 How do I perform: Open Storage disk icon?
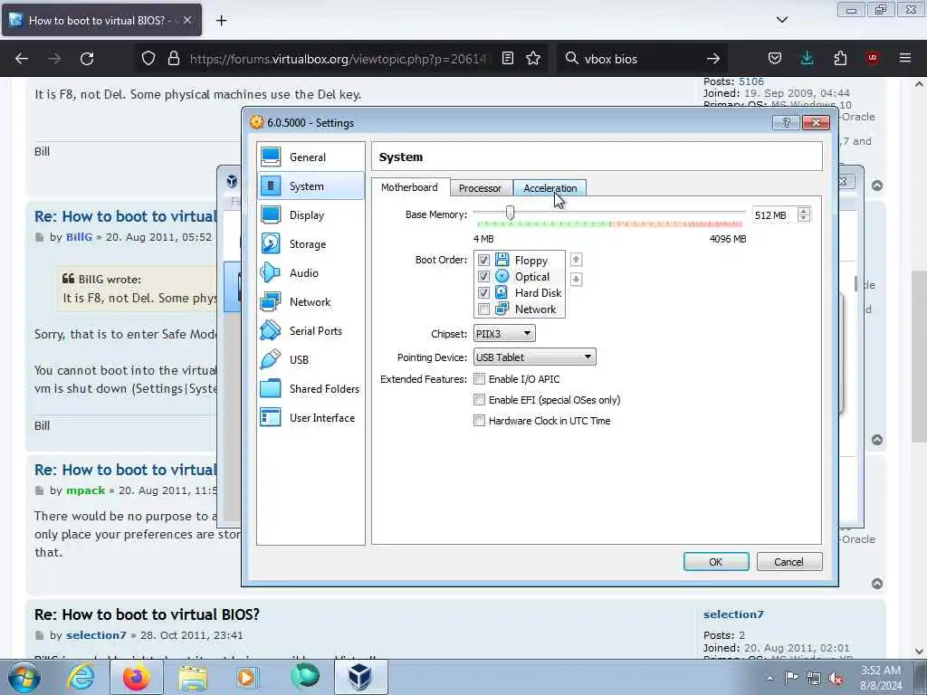click(271, 243)
